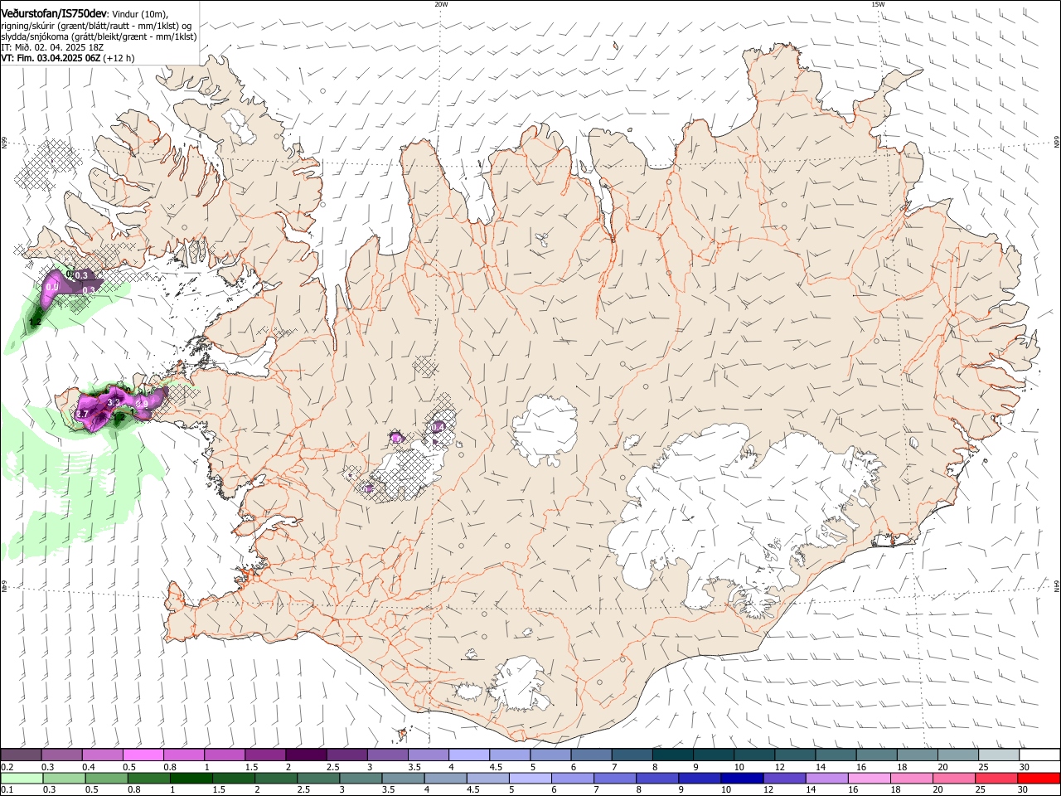Click the violet 12 mm rain swatch
1061x796 pixels.
[783, 778]
